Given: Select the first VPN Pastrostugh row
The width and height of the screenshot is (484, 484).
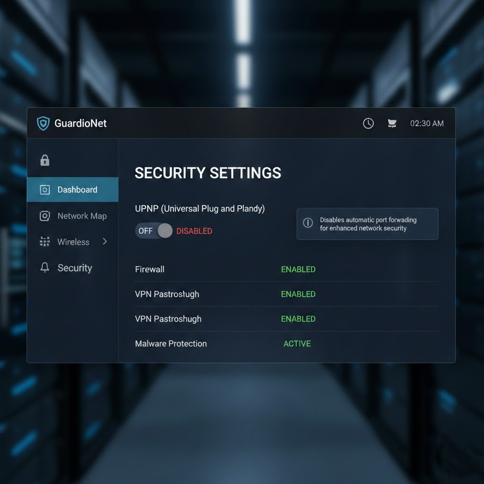Looking at the screenshot, I should pyautogui.click(x=167, y=294).
